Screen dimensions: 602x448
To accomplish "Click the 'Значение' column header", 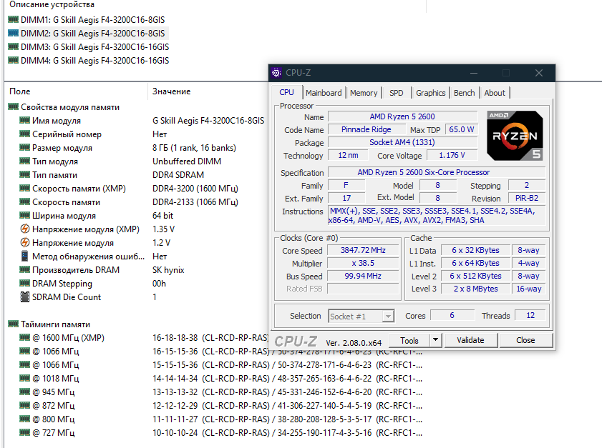I will click(x=171, y=91).
